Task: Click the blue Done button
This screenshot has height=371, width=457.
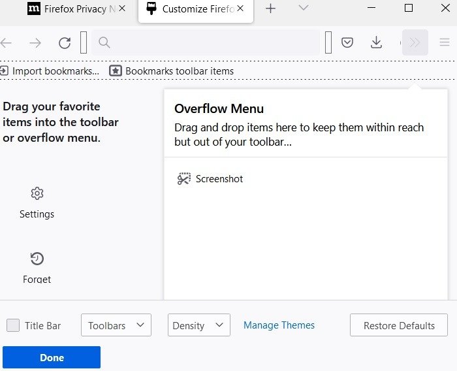Action: (x=52, y=357)
